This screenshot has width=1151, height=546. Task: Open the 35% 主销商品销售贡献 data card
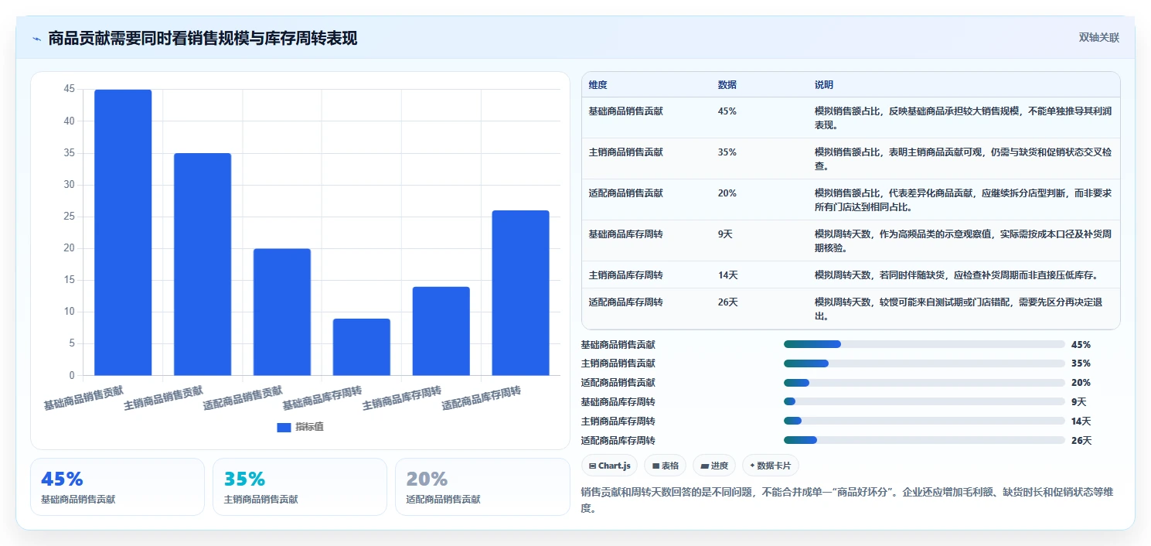[x=300, y=486]
